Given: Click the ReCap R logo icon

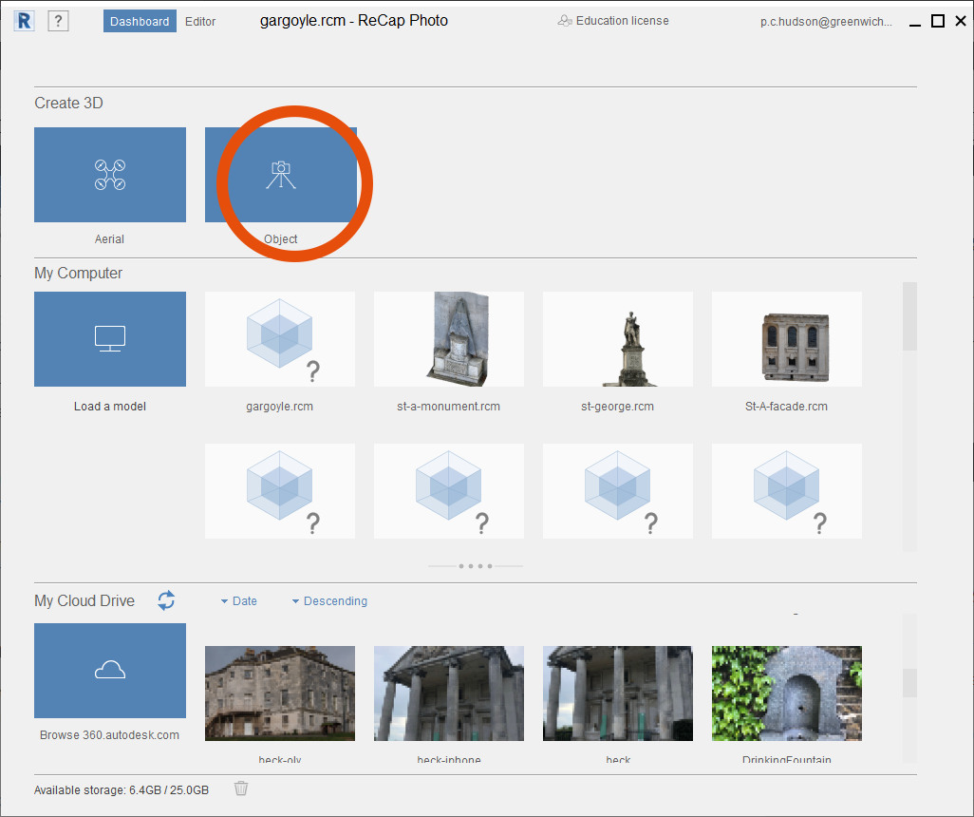Looking at the screenshot, I should 23,20.
